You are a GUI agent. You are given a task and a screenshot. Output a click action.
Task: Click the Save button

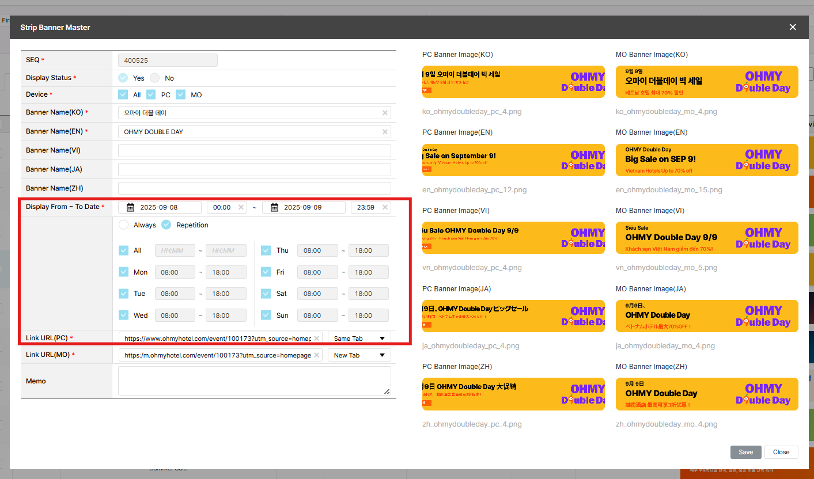[745, 452]
